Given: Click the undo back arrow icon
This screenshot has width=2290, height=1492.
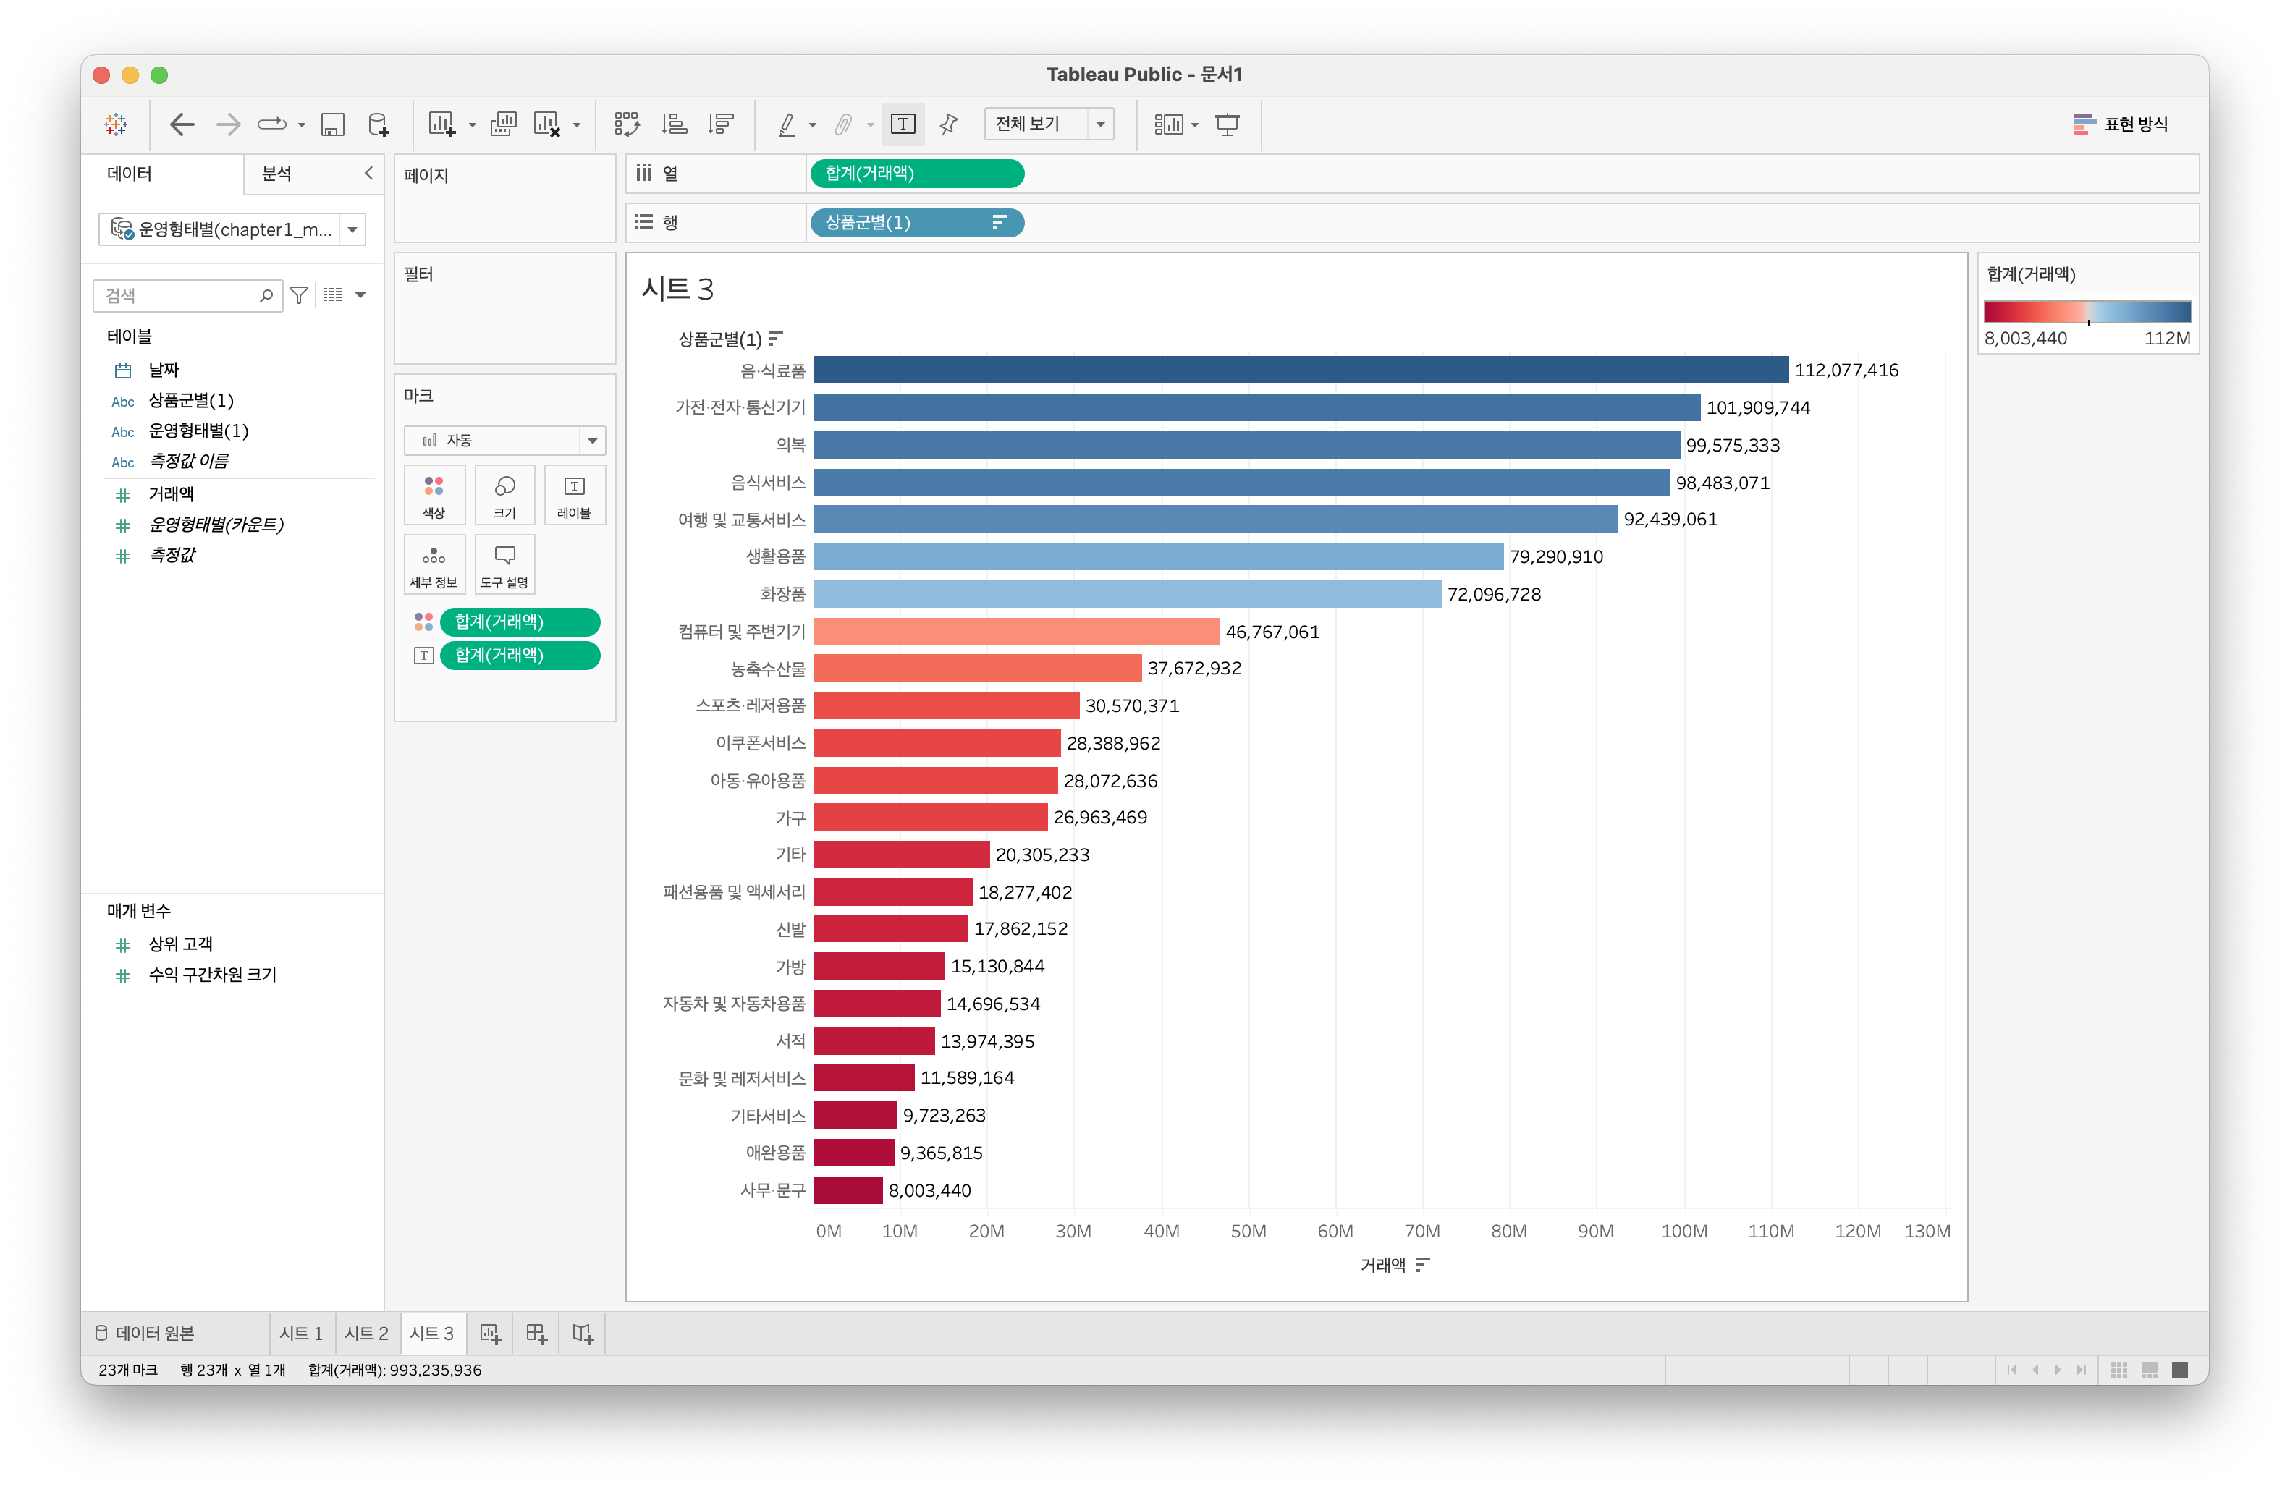Looking at the screenshot, I should coord(181,124).
